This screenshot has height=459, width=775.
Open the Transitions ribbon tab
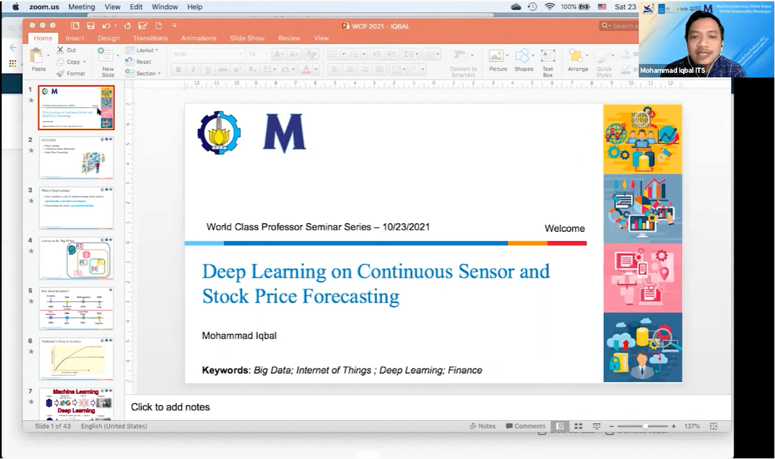coord(150,38)
